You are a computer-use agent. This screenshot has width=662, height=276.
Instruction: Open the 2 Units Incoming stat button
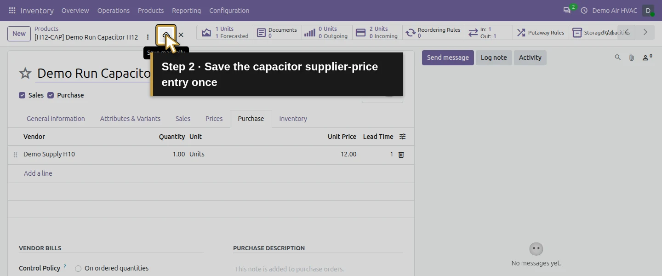377,33
